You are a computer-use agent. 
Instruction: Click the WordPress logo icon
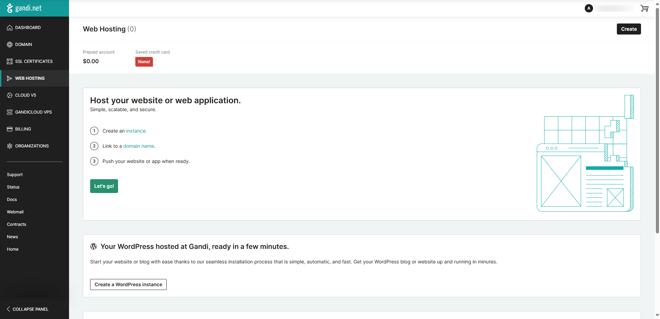pos(94,246)
